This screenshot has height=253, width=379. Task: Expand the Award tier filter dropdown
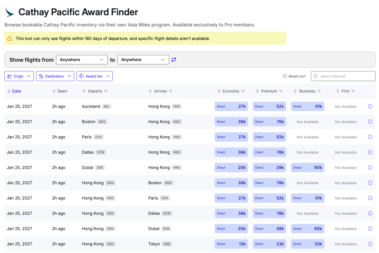(95, 76)
